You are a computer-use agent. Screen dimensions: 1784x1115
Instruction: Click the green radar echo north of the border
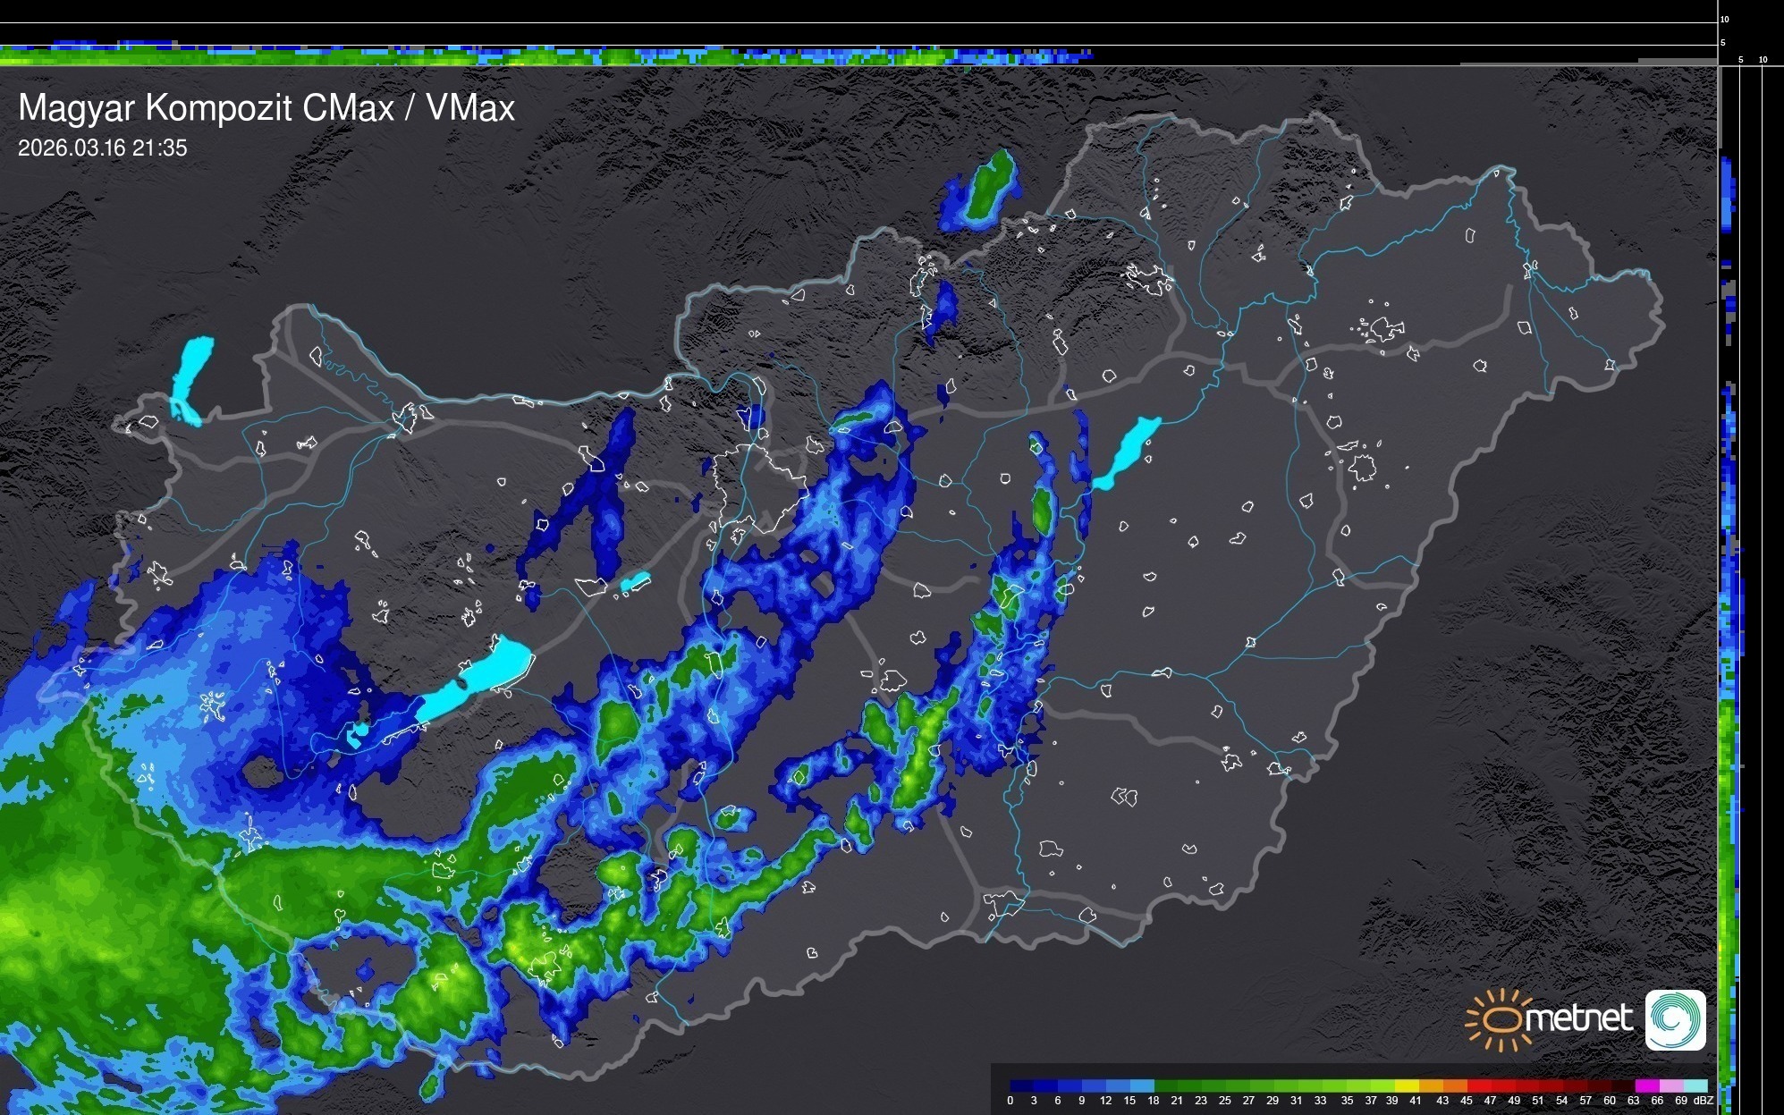click(x=988, y=185)
